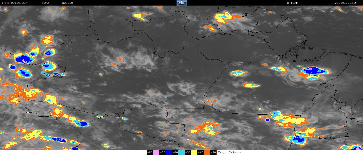The image size is (363, 155).
Task: Click the -50 legend label
Action: (x=188, y=152)
